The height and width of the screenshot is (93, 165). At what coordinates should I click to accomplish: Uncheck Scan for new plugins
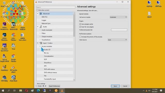coord(80,27)
